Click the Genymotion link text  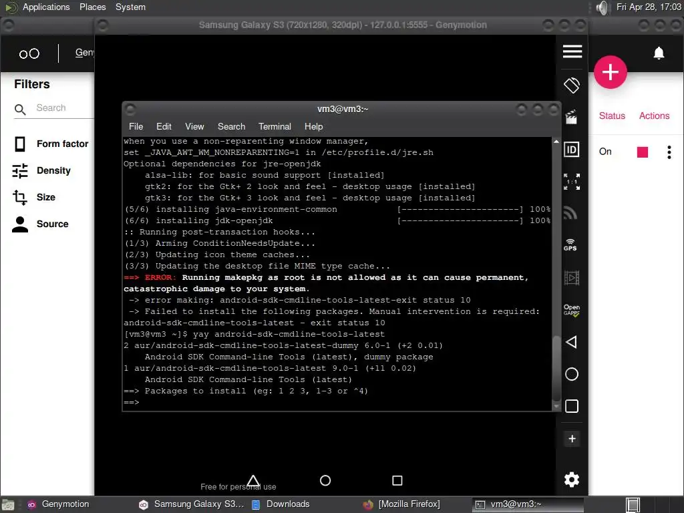pyautogui.click(x=85, y=53)
